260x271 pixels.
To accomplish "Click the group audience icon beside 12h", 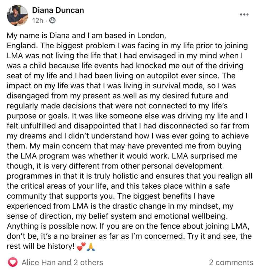I will (x=52, y=21).
